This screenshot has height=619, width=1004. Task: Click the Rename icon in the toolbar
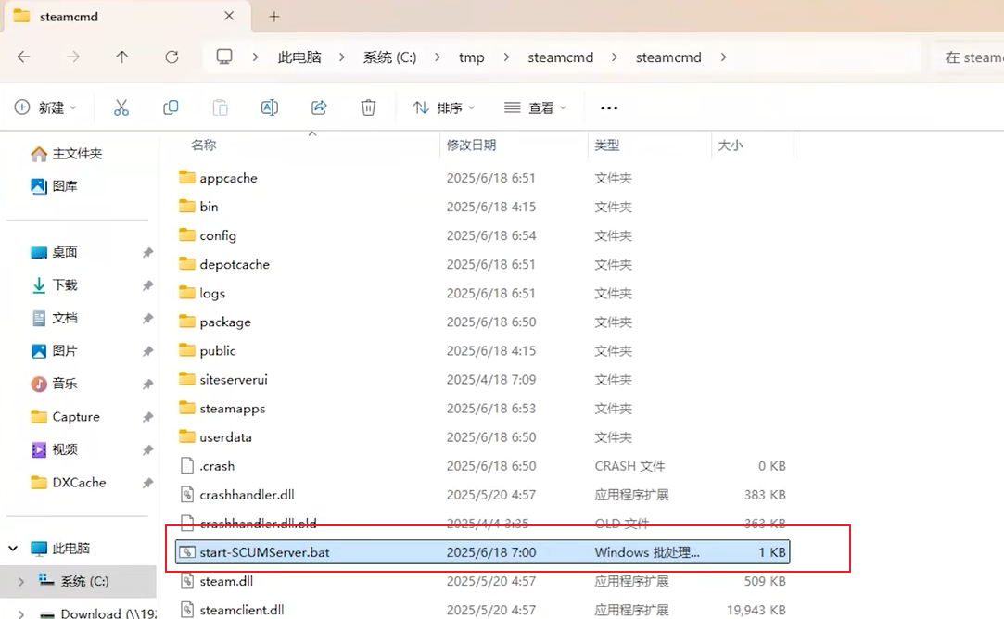(x=270, y=107)
